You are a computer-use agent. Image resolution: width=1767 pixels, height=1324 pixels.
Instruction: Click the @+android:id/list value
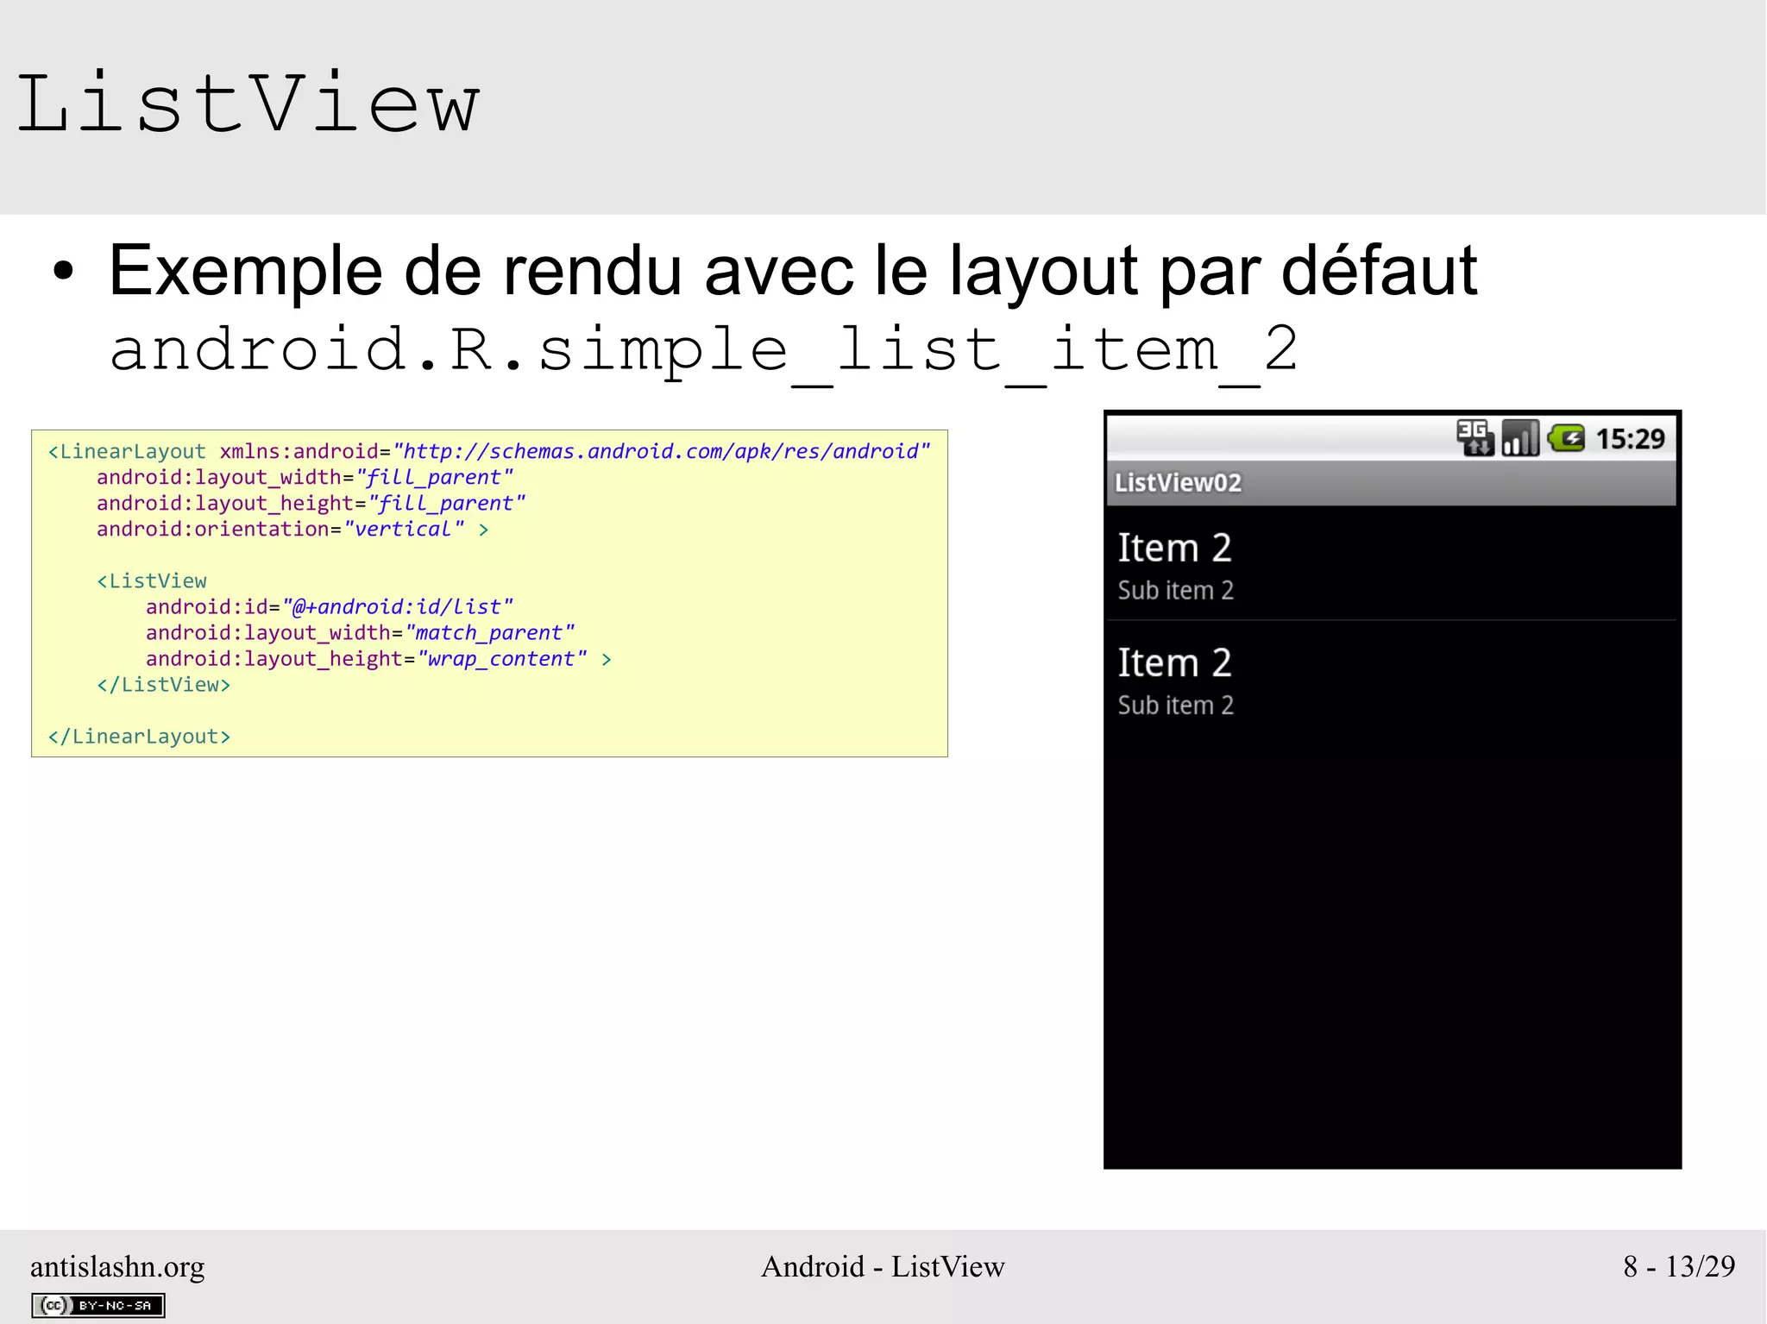pyautogui.click(x=398, y=606)
